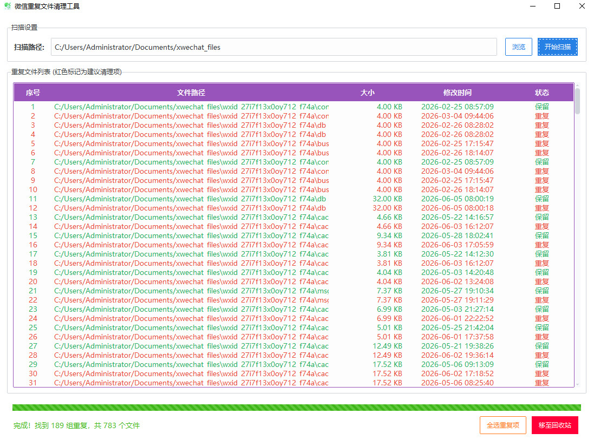Click the vertical scrollbar thumb of file list
Image resolution: width=594 pixels, height=446 pixels.
577,101
